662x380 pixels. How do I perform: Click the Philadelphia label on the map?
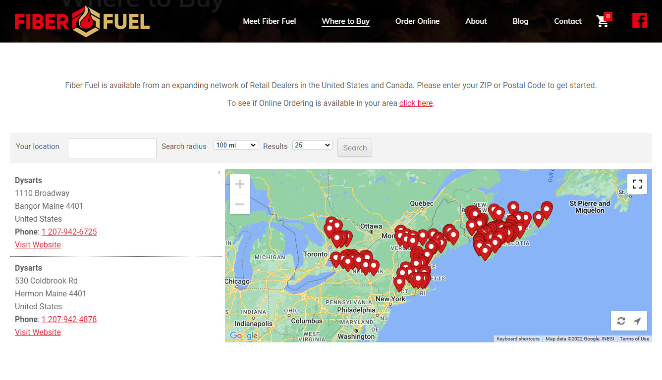pos(356,310)
